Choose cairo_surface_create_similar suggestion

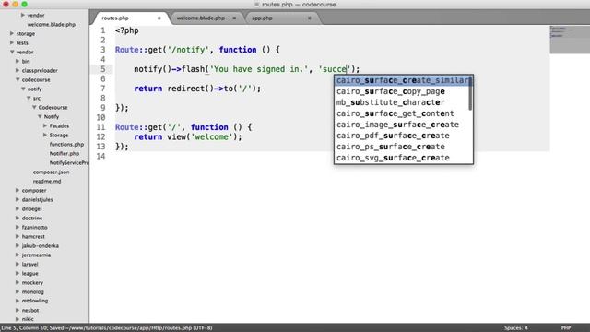coord(403,80)
